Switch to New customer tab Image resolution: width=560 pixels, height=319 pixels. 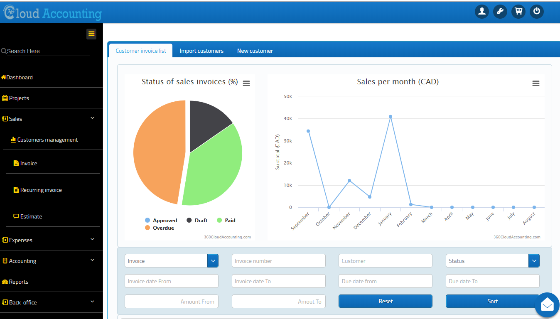point(255,51)
